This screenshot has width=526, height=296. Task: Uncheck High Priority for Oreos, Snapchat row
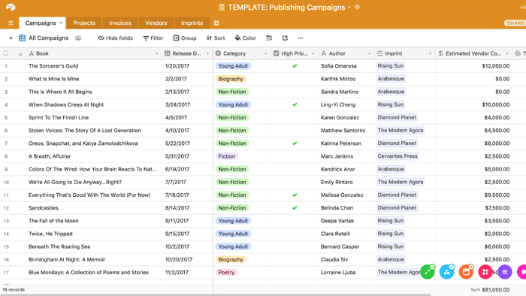295,143
